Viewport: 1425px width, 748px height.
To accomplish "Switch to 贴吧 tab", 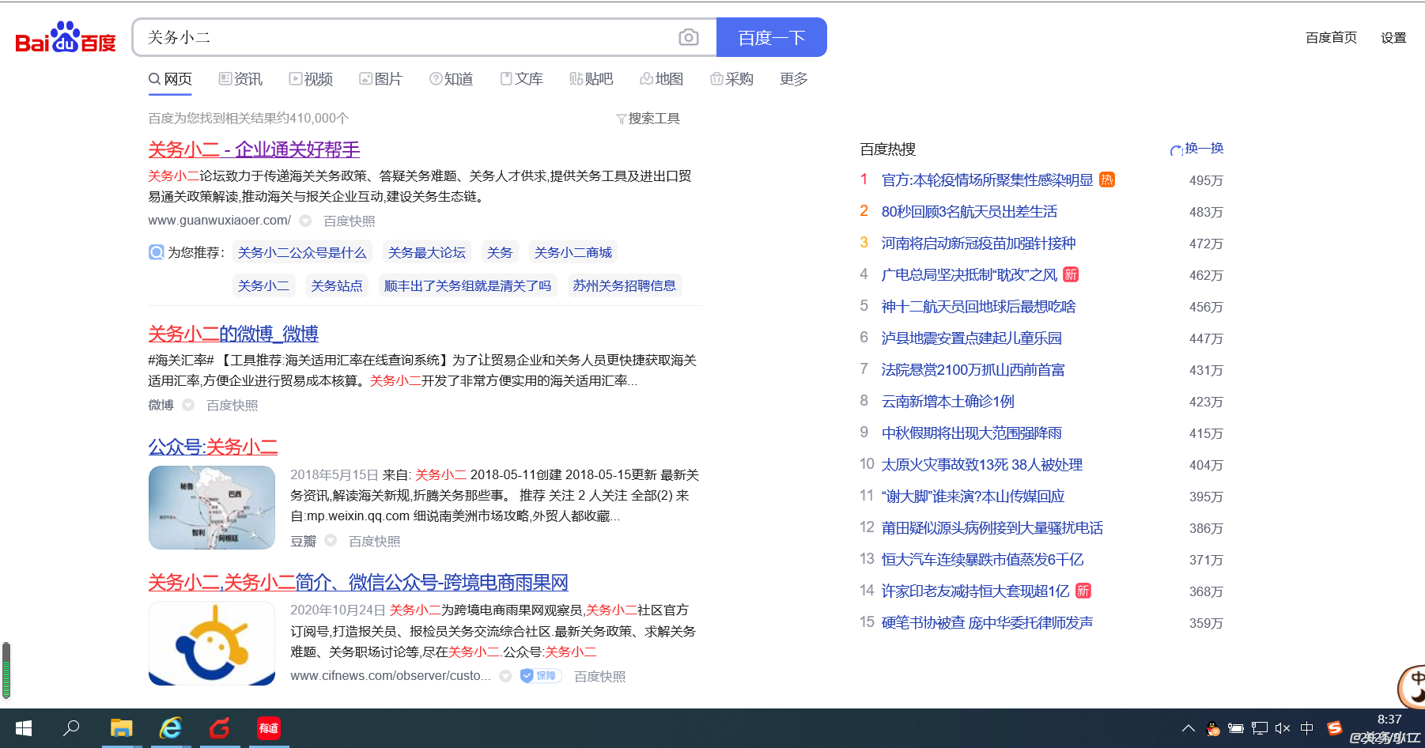I will pos(592,79).
